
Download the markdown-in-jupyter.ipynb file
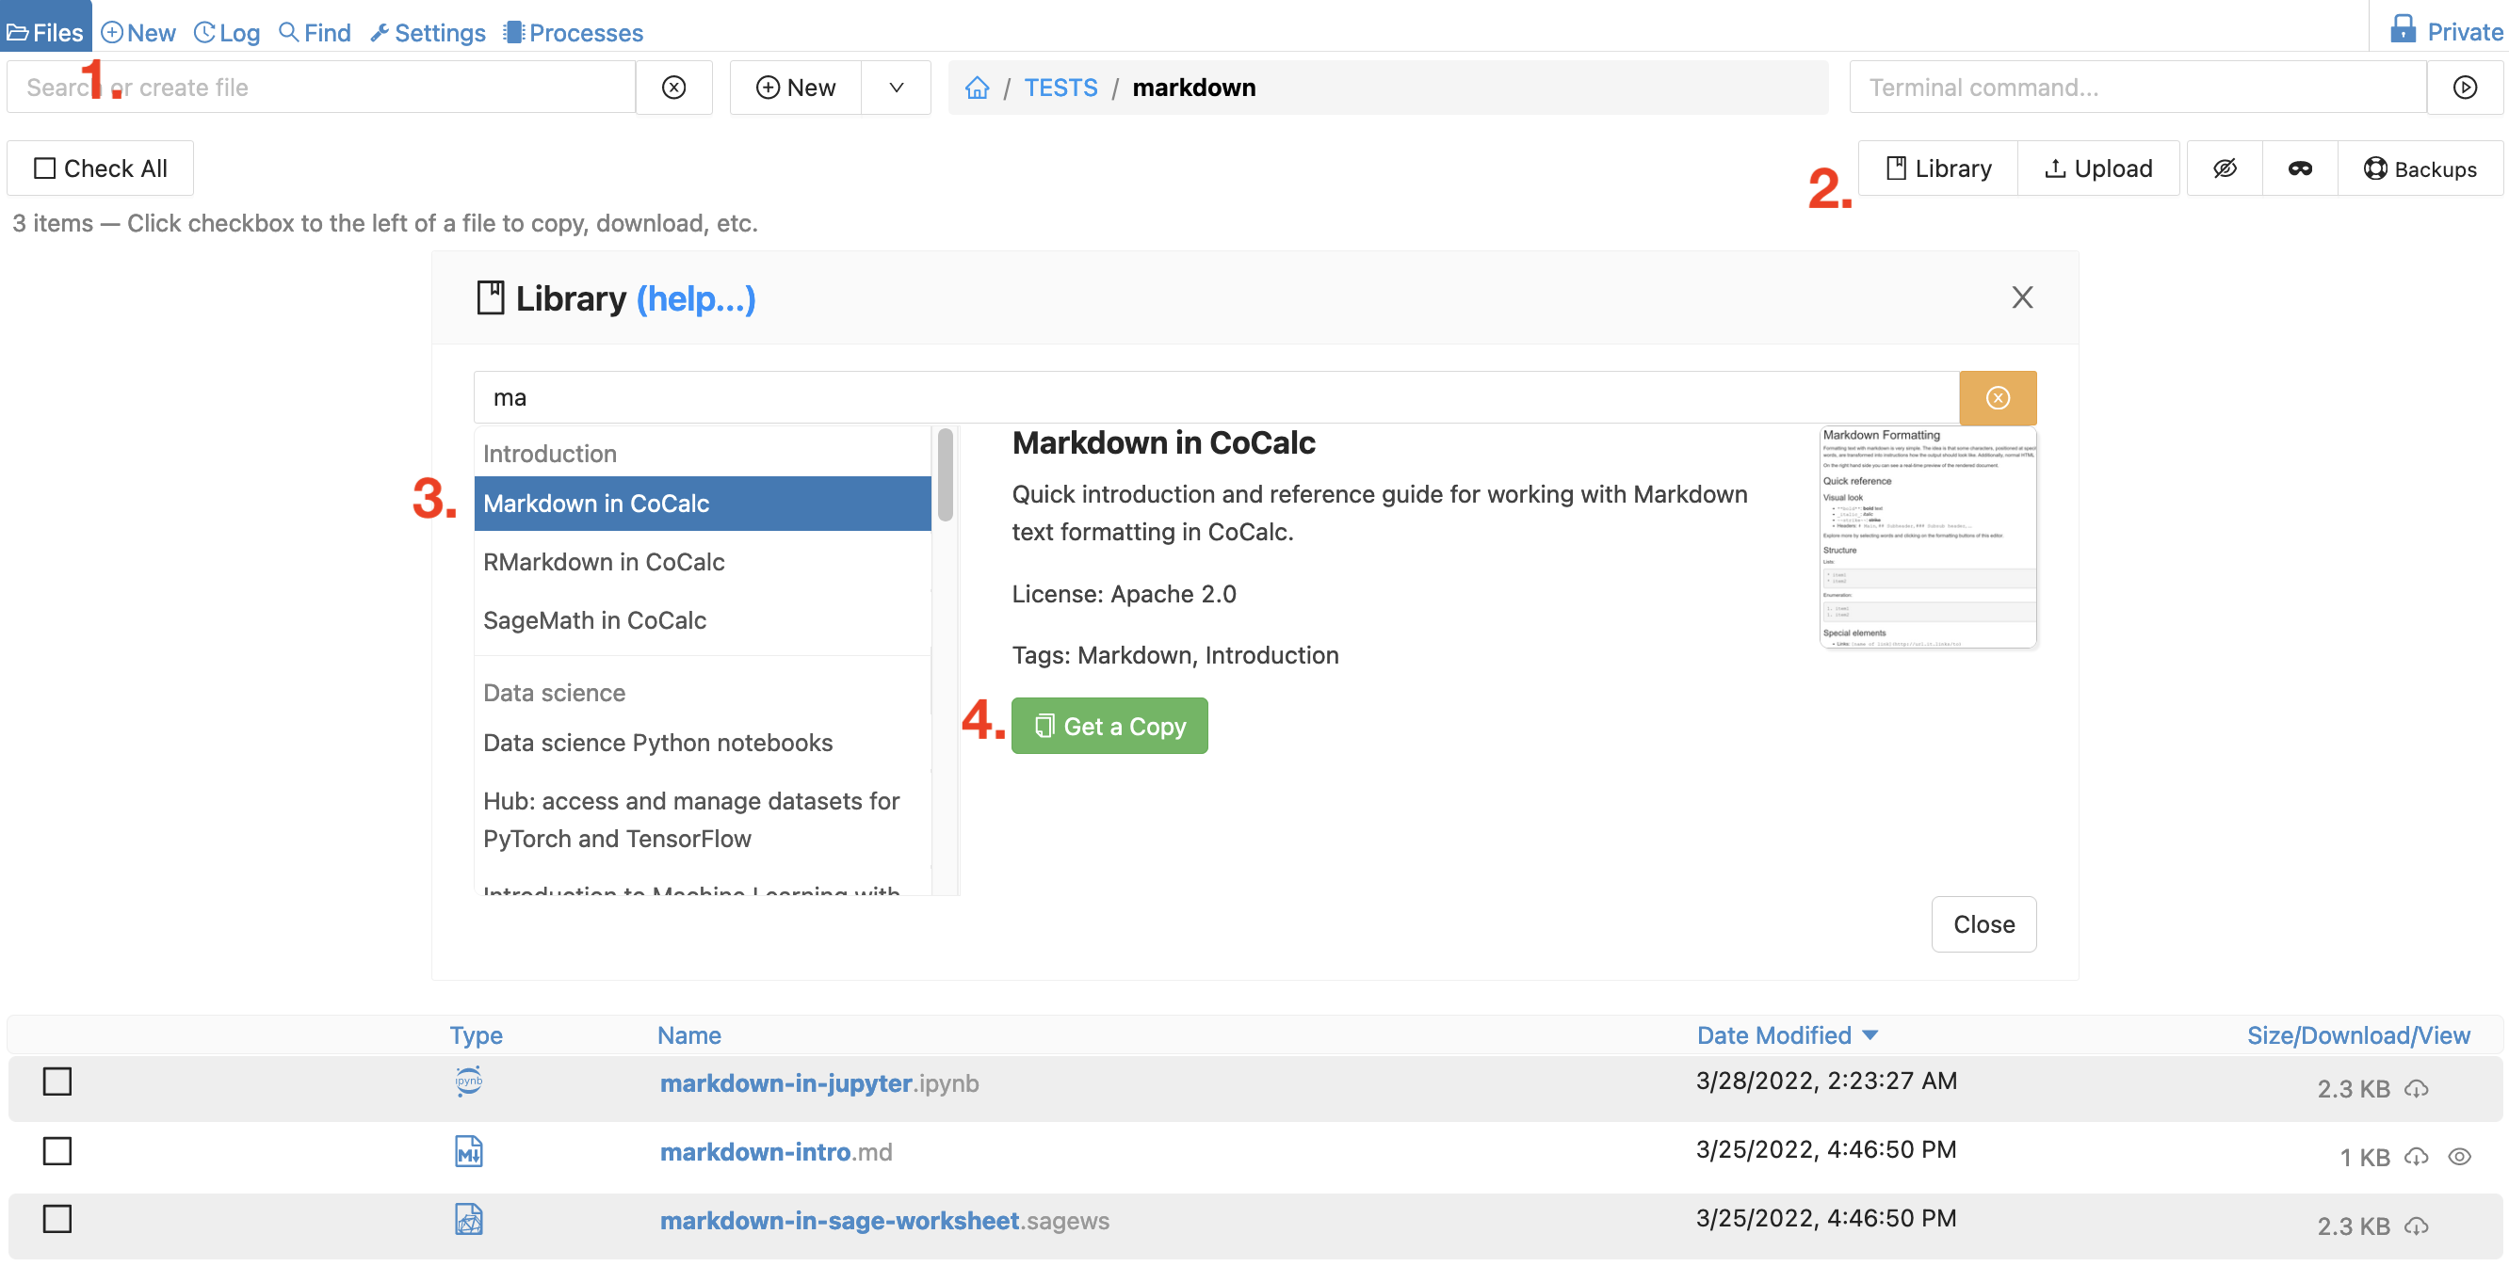[x=2416, y=1088]
